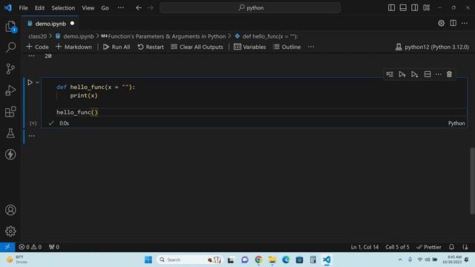Click def hello_func breadcrumb
This screenshot has height=267, width=475.
pyautogui.click(x=266, y=36)
